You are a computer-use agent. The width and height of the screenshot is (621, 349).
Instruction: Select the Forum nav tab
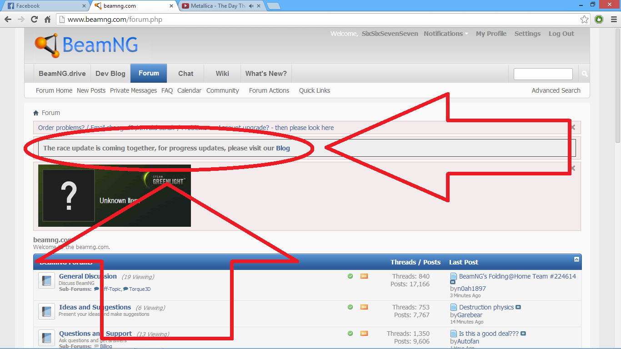point(149,73)
